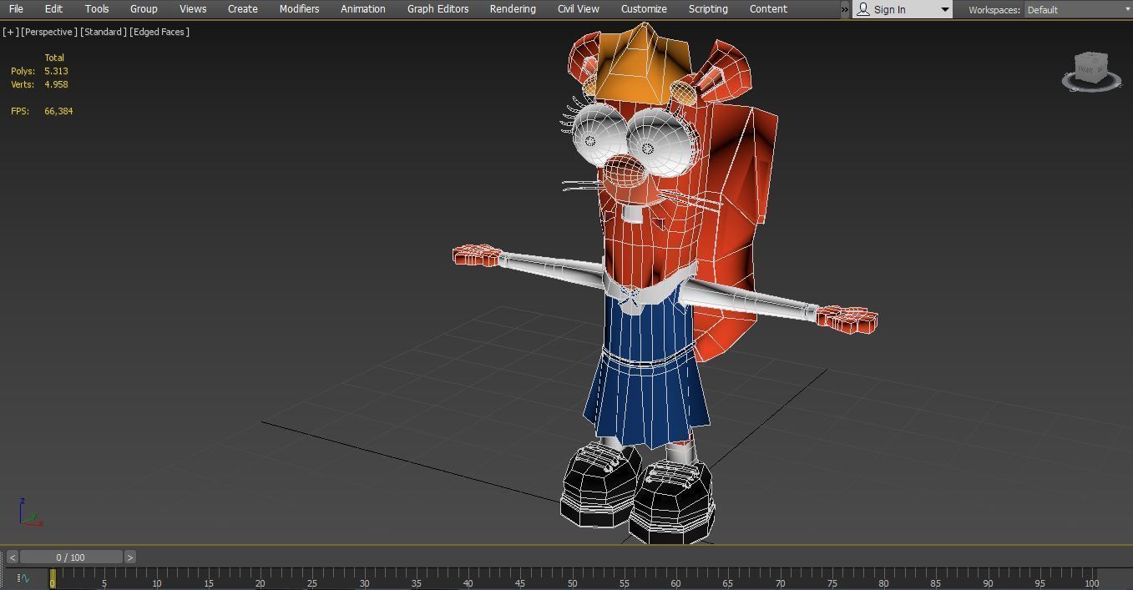Click the Polys count 5.313

[x=56, y=71]
